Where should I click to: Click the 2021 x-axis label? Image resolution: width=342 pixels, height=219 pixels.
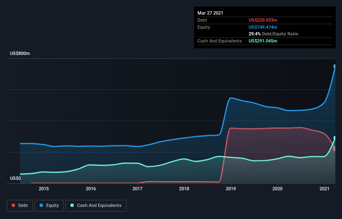tap(325, 189)
